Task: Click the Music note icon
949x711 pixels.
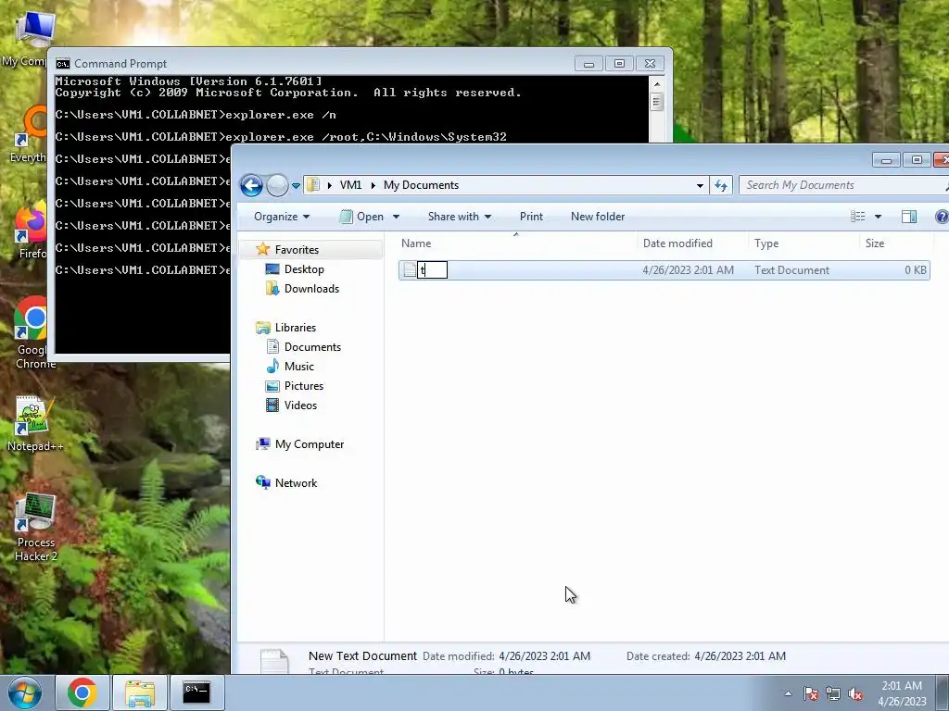Action: pyautogui.click(x=273, y=366)
